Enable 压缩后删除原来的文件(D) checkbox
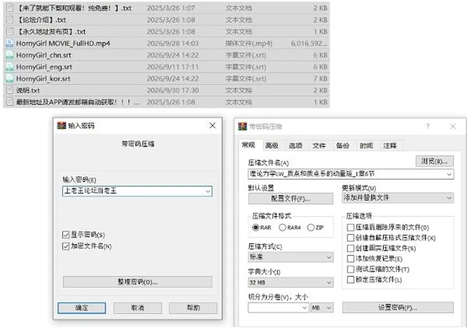467x328 pixels. click(351, 227)
